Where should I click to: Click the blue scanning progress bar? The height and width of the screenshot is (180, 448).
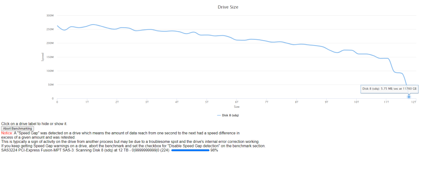click(190, 151)
